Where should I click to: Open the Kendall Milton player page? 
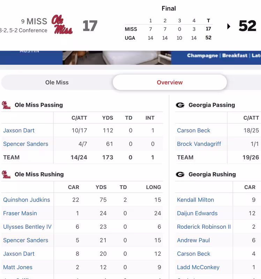(195, 200)
